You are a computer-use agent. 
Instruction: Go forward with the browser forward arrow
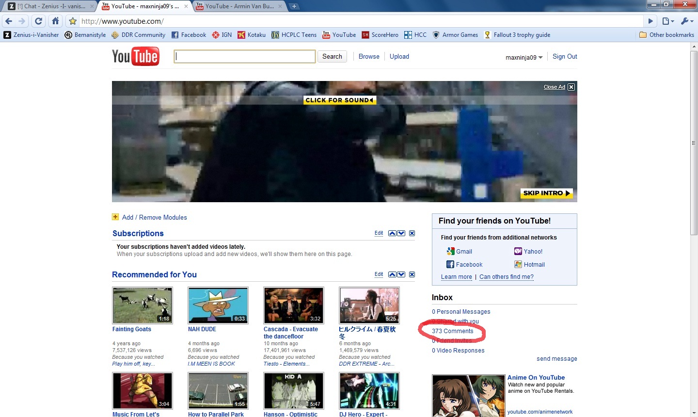(22, 21)
